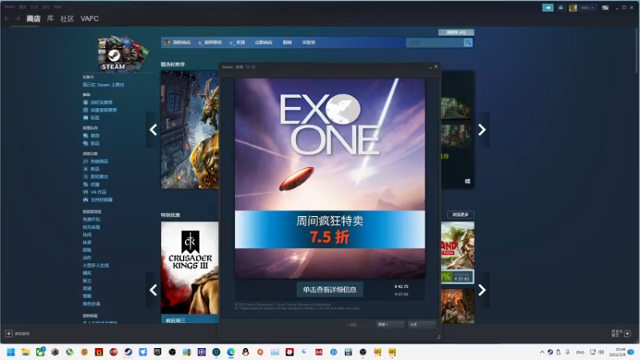Image resolution: width=640 pixels, height=360 pixels.
Task: Switch to the 商店 tab
Action: (x=34, y=18)
